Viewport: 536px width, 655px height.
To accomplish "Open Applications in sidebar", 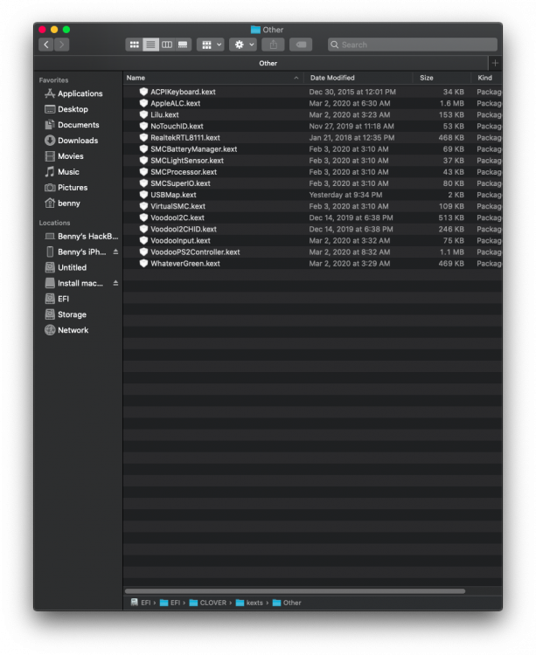I will click(80, 93).
